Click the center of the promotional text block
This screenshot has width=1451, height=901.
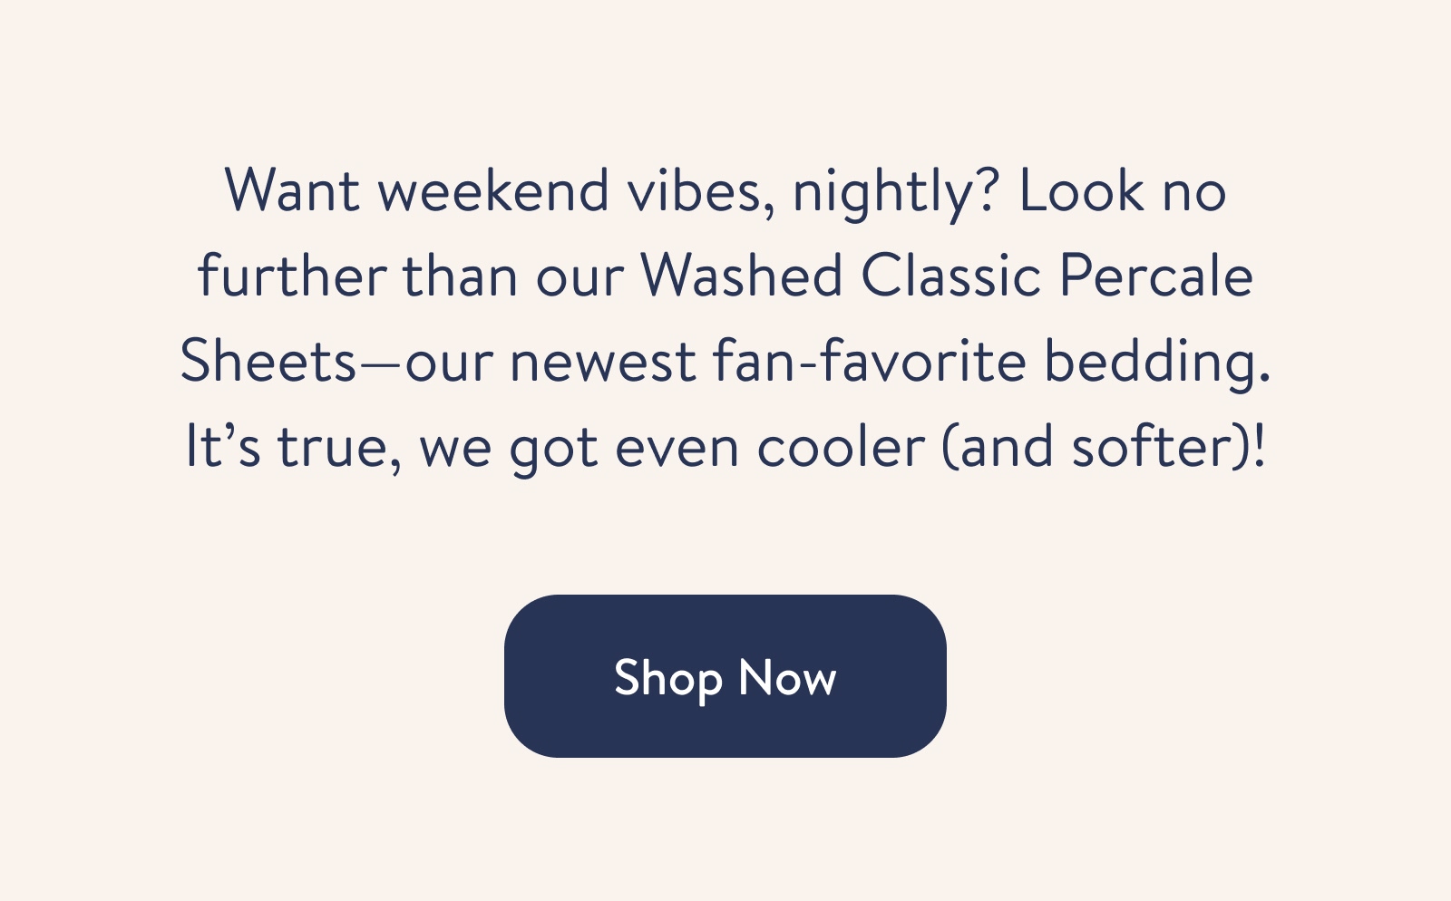(725, 317)
